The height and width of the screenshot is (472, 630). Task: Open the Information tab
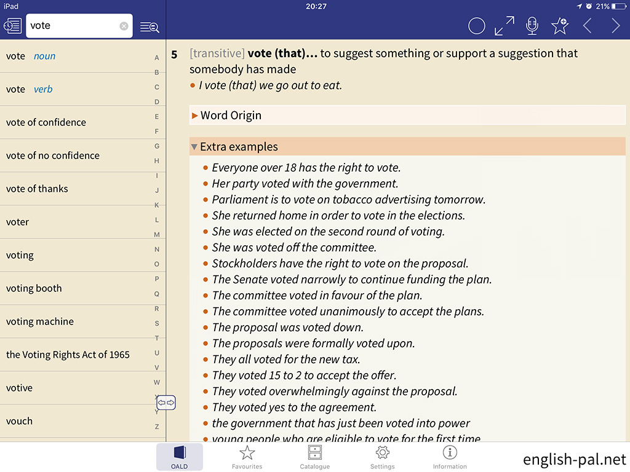[x=450, y=457]
